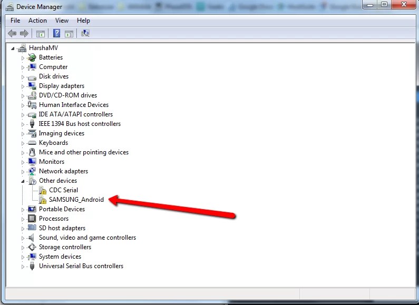
Task: Click the Device Manager title bar icon
Action: [x=9, y=7]
